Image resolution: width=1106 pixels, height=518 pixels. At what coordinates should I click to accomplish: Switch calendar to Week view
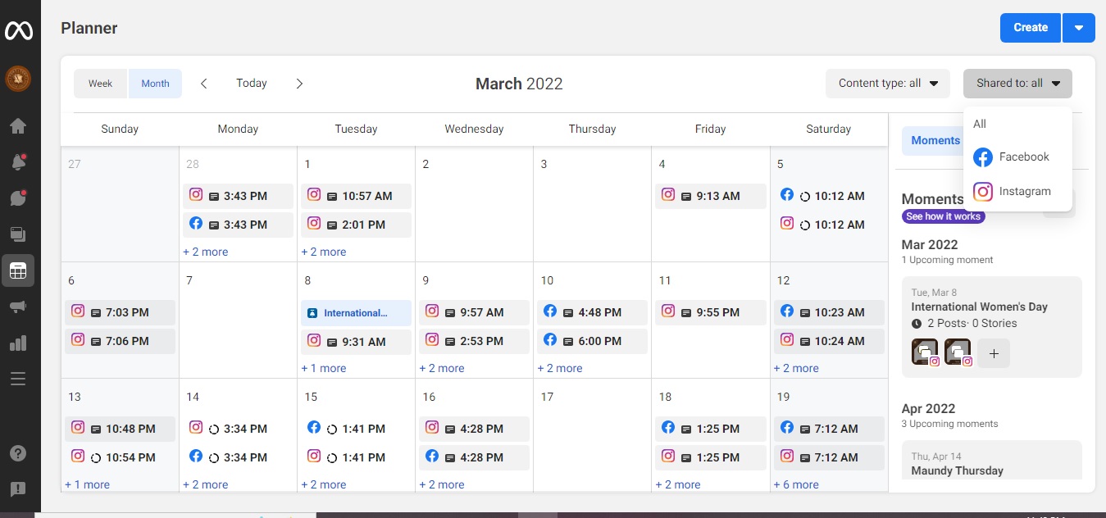coord(101,84)
